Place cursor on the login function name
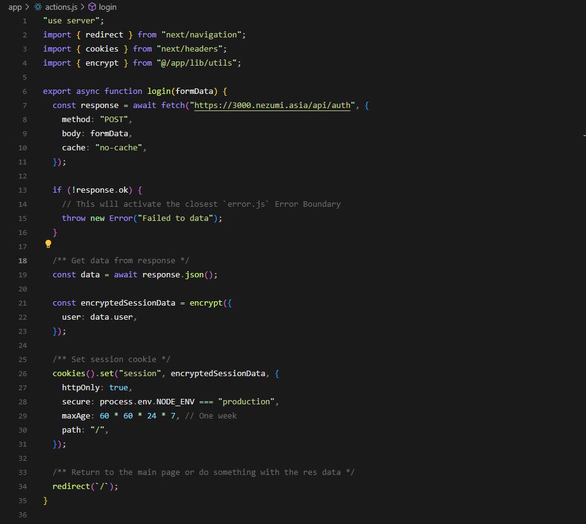This screenshot has width=586, height=524. [158, 91]
